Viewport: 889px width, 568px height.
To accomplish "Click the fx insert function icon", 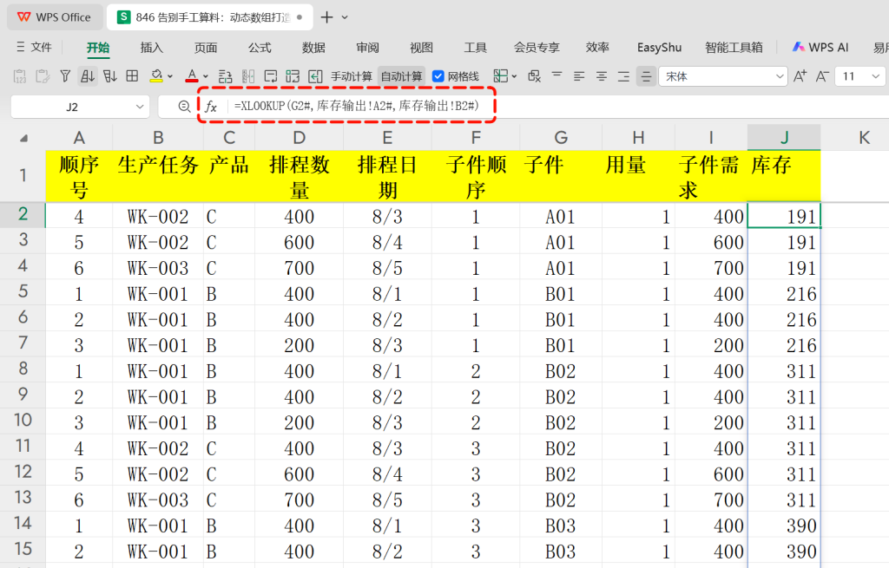I will click(211, 107).
